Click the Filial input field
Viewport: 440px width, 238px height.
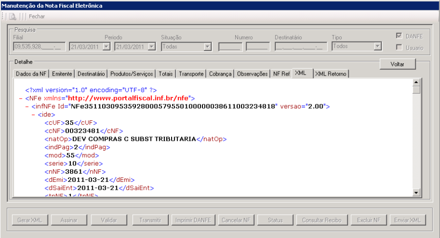click(39, 46)
